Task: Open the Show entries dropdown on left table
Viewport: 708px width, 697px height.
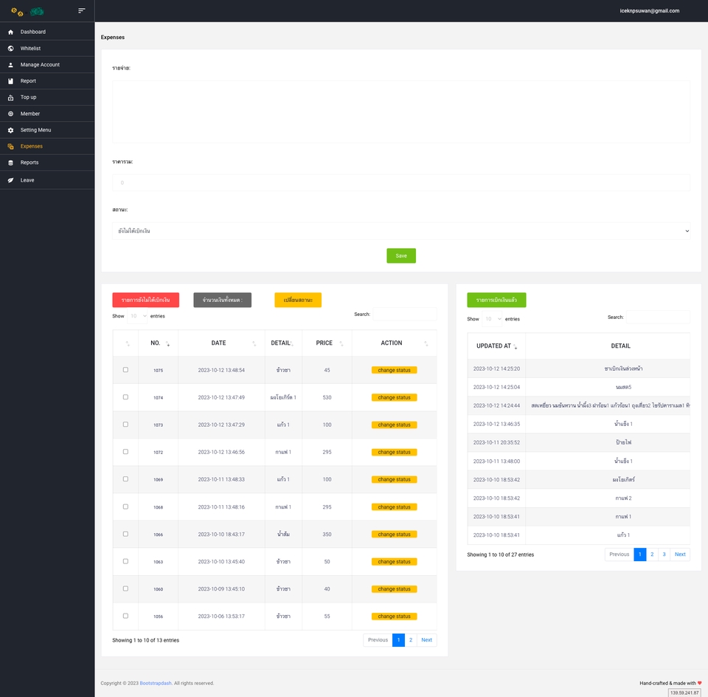Action: pyautogui.click(x=134, y=315)
